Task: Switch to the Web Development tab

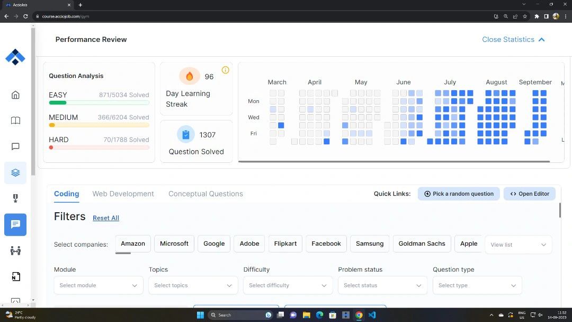Action: (x=123, y=194)
